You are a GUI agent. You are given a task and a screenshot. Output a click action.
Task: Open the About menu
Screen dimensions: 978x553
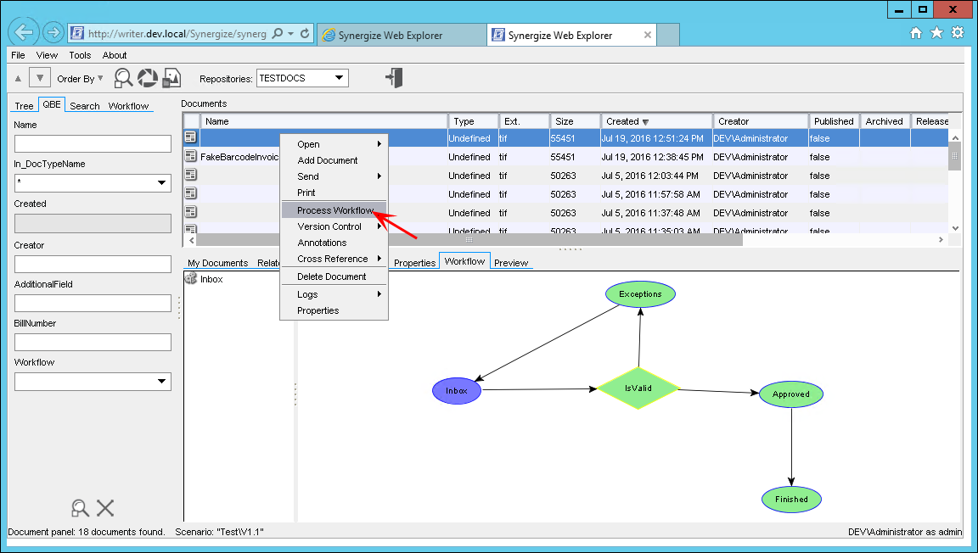(115, 55)
